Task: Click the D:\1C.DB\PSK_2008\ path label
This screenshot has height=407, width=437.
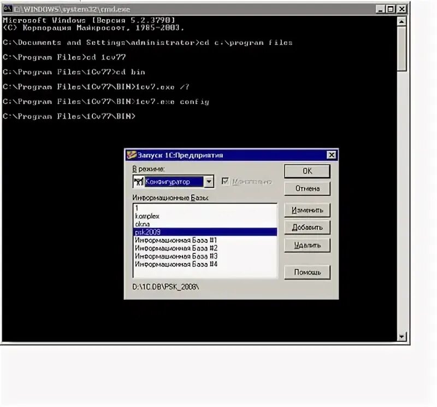Action: coord(166,287)
